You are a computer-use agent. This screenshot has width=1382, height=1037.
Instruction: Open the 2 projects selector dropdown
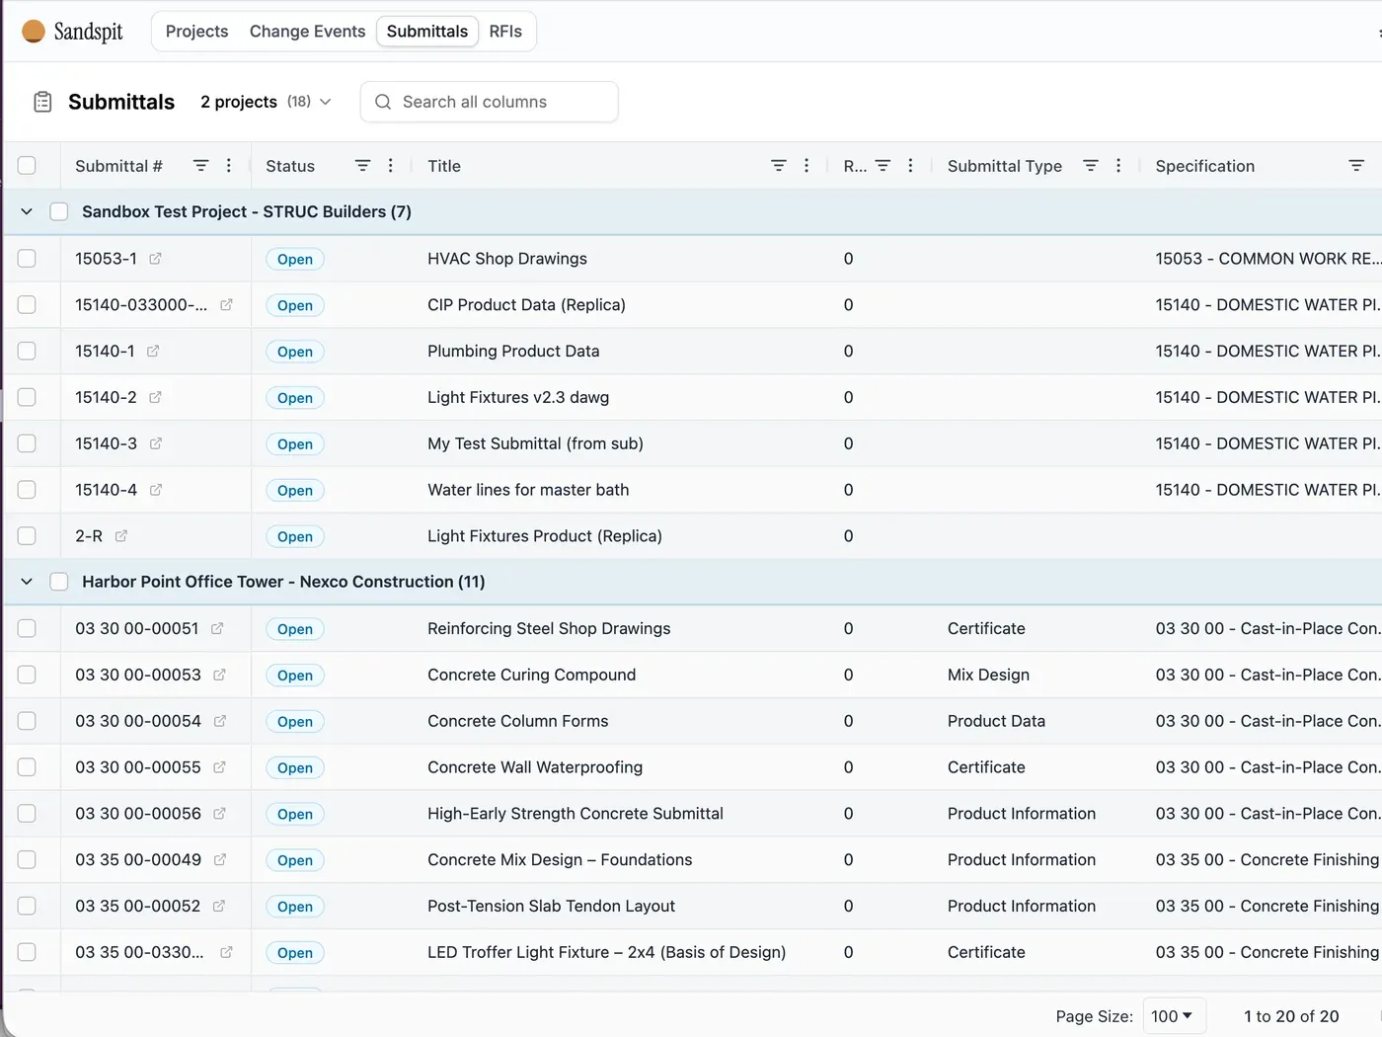[x=266, y=102]
